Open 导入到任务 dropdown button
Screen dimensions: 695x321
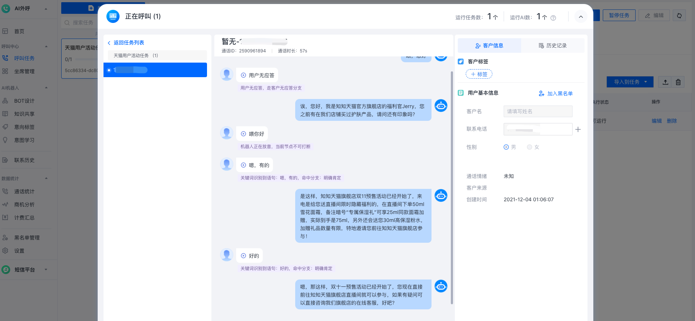click(630, 82)
